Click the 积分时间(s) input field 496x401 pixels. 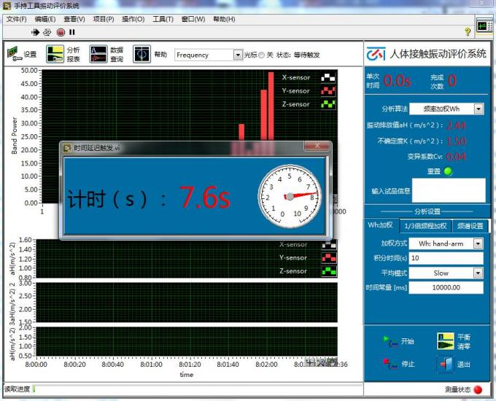pyautogui.click(x=445, y=258)
